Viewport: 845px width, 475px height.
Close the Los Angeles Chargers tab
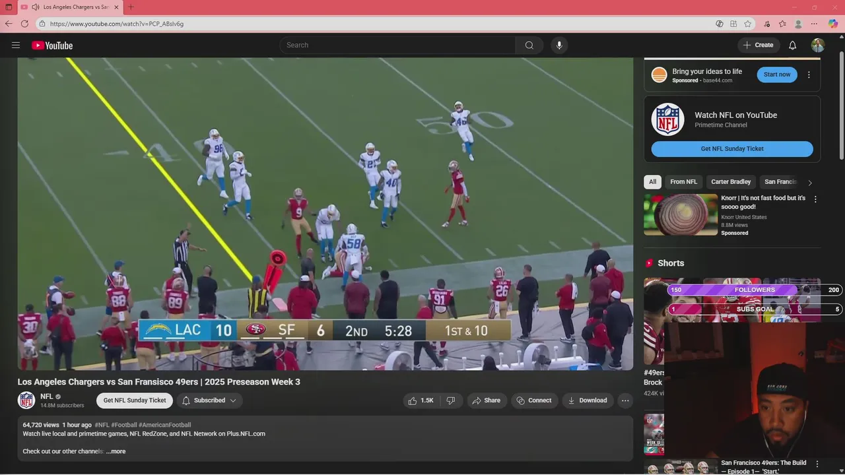(x=117, y=7)
